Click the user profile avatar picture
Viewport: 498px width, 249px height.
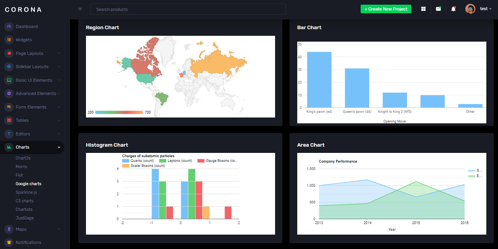470,9
